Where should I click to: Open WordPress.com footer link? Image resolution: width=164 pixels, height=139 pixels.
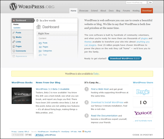coord(43,132)
